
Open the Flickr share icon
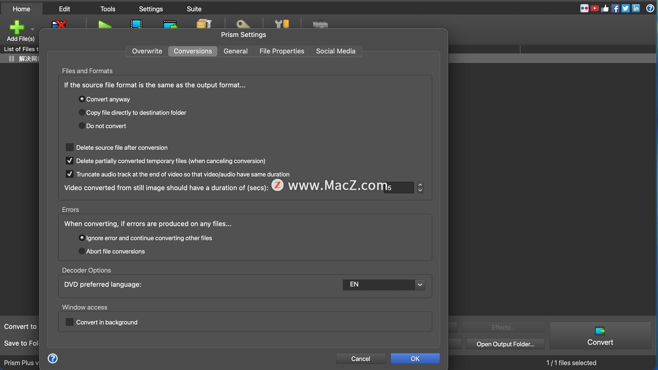[x=584, y=9]
